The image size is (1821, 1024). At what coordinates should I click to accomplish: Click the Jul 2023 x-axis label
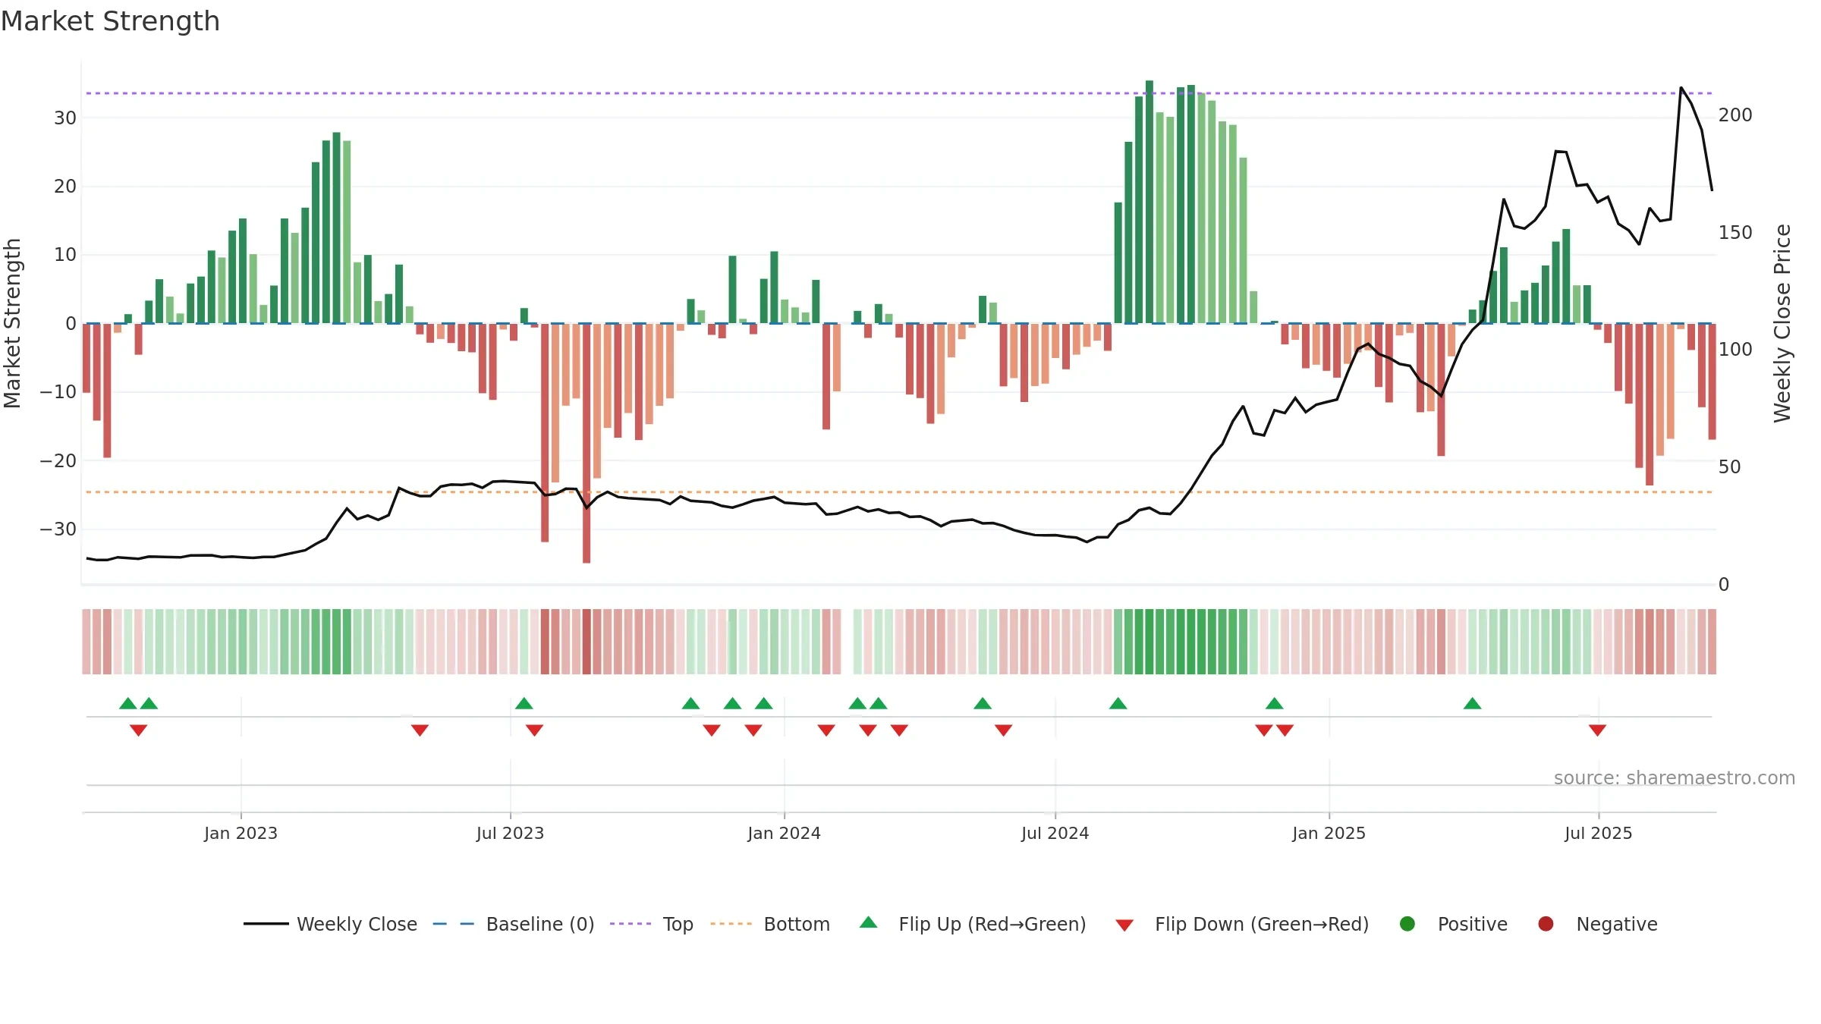click(510, 833)
